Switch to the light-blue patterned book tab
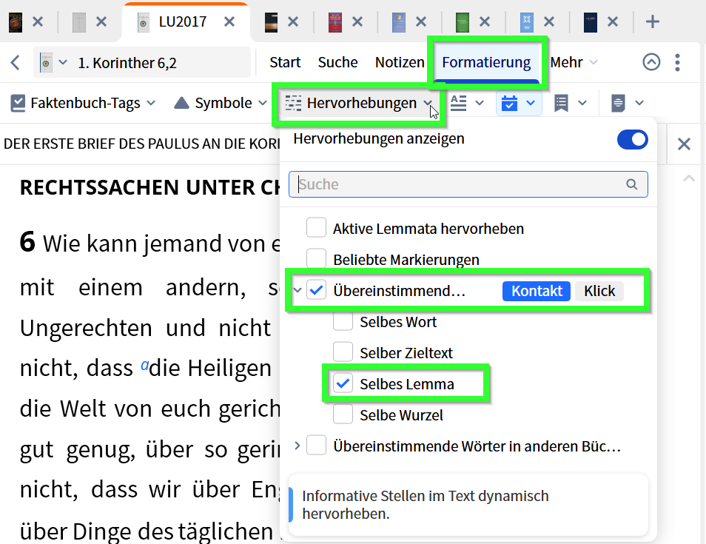The width and height of the screenshot is (706, 544). click(x=526, y=22)
